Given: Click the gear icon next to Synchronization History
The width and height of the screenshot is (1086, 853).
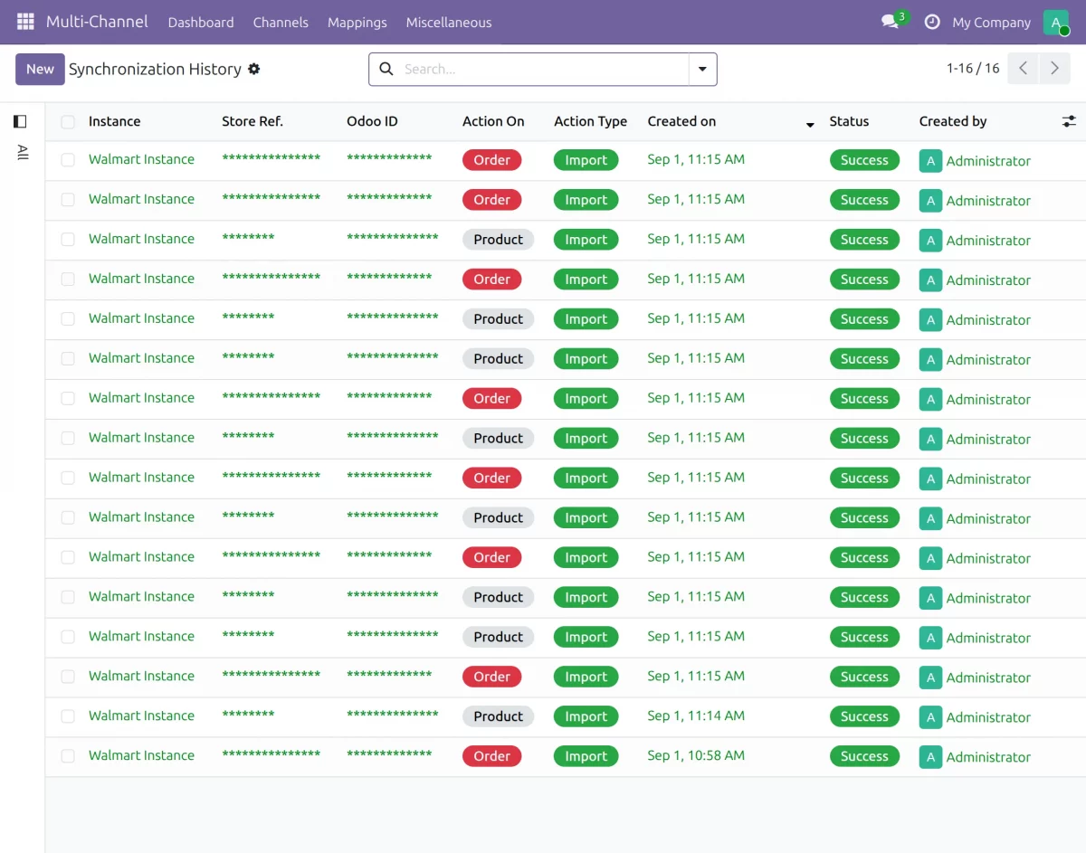Looking at the screenshot, I should 254,69.
